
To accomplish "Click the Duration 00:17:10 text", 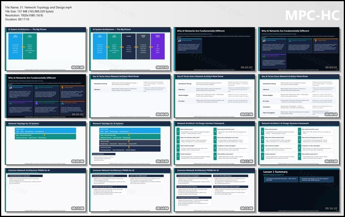I will pyautogui.click(x=17, y=19).
